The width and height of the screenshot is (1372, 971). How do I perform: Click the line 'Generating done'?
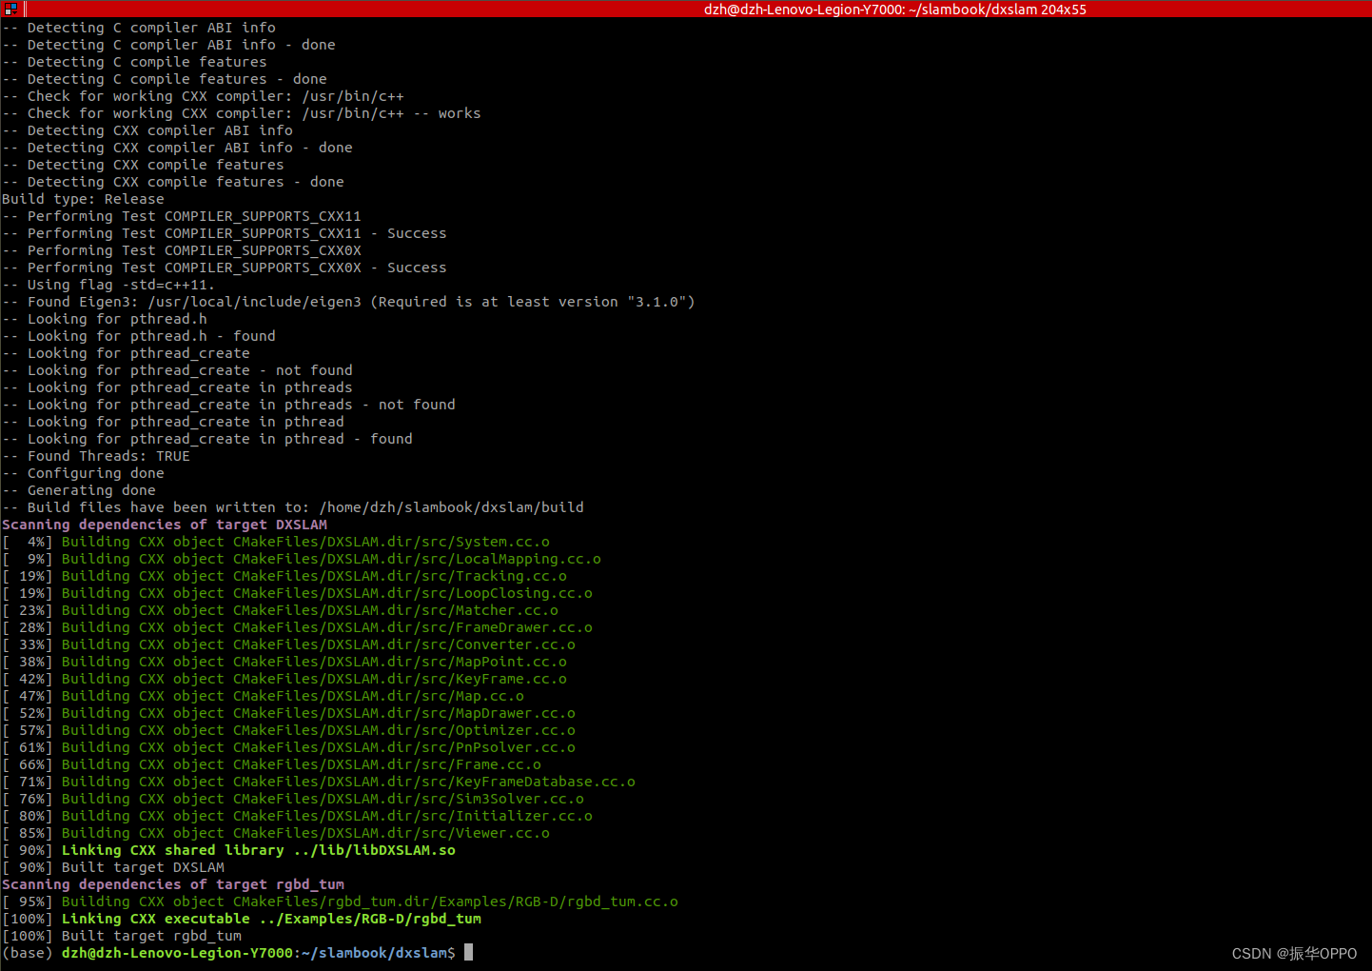coord(79,490)
